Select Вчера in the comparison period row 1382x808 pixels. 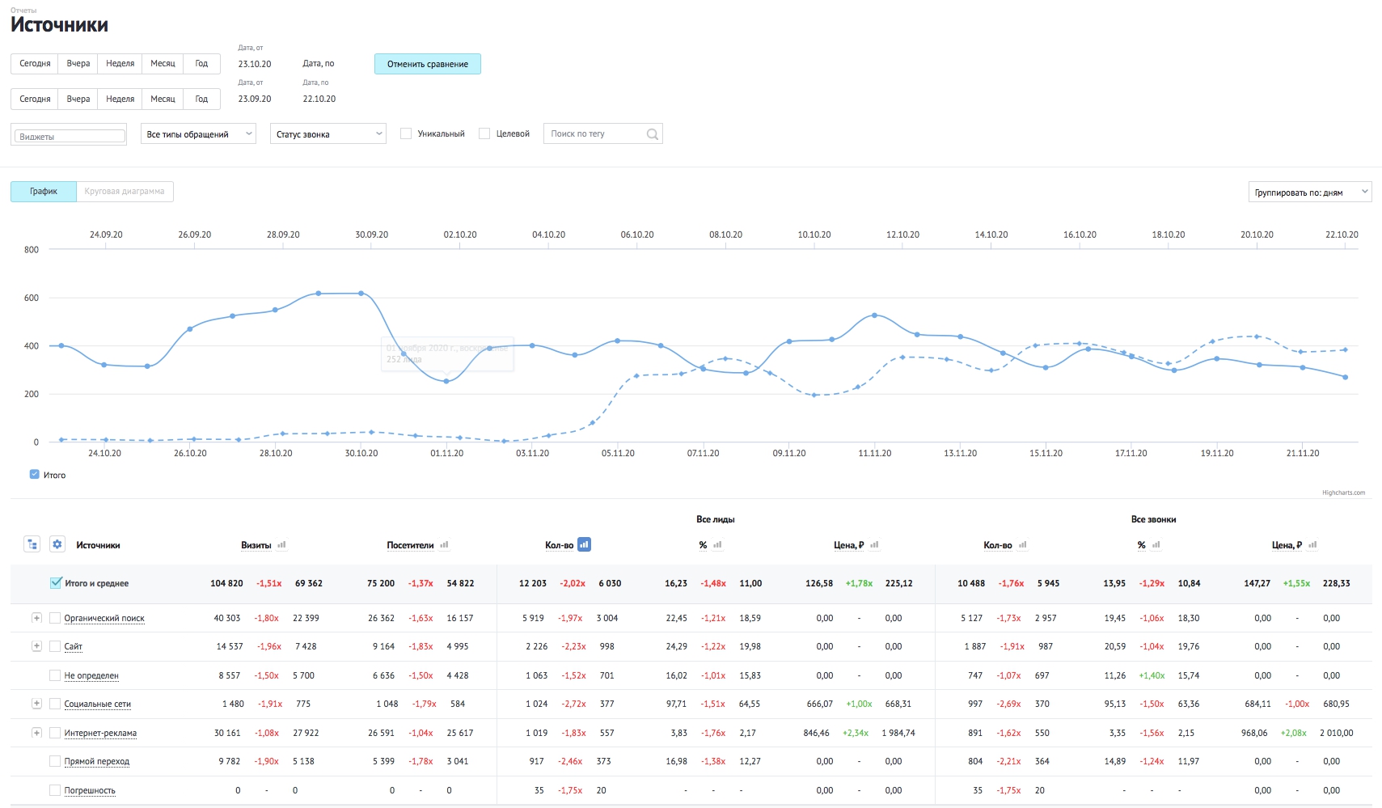point(78,99)
